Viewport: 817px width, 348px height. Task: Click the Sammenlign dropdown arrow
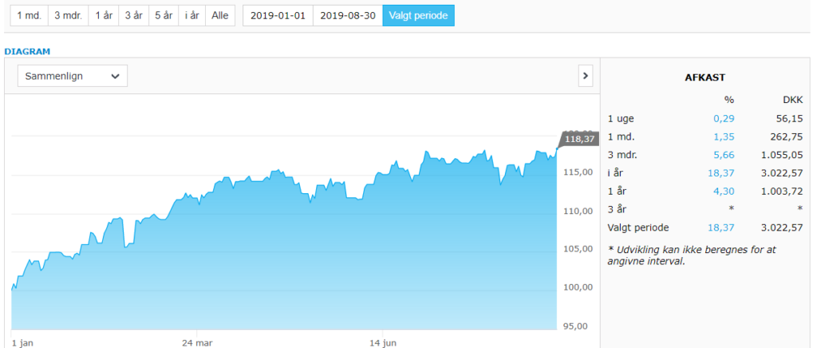115,77
